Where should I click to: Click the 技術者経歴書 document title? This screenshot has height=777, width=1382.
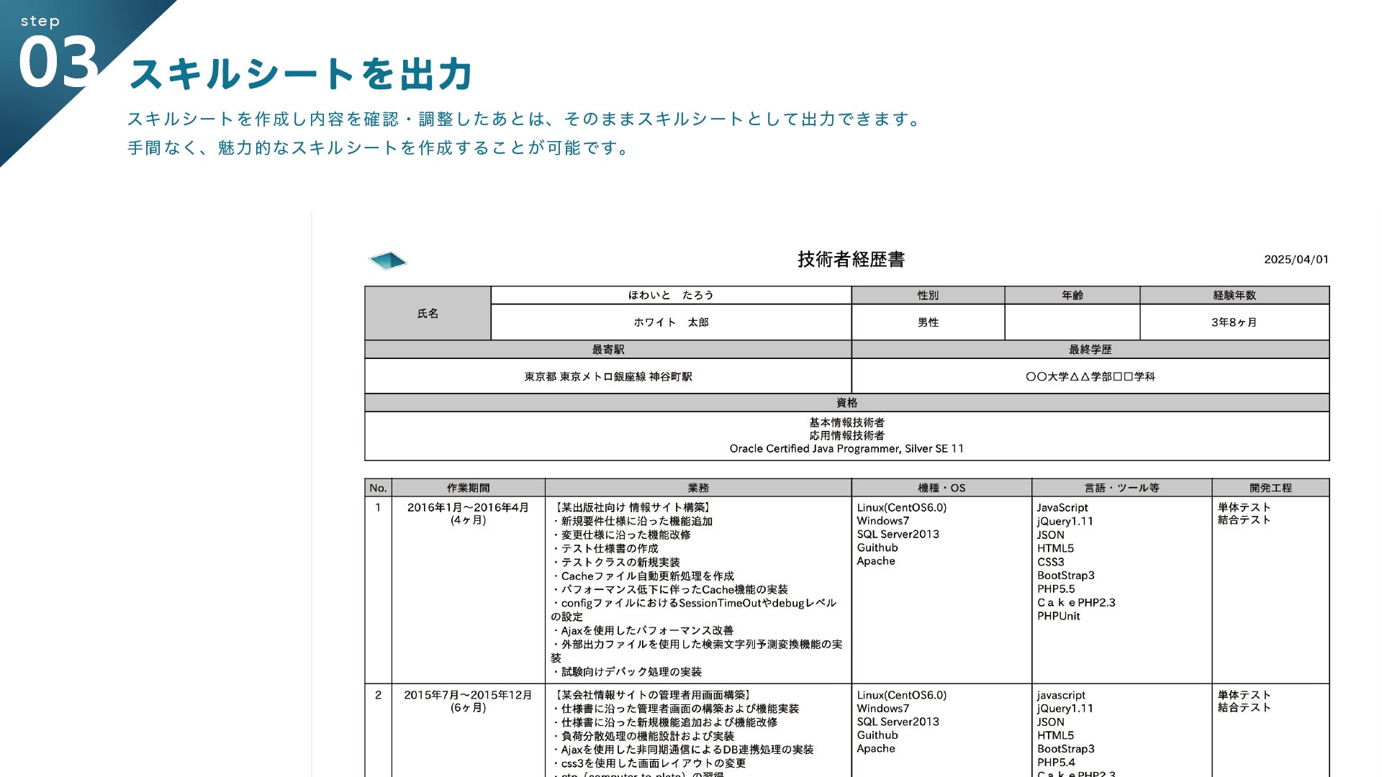point(851,260)
